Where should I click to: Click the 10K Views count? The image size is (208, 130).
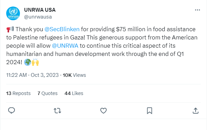pyautogui.click(x=74, y=75)
